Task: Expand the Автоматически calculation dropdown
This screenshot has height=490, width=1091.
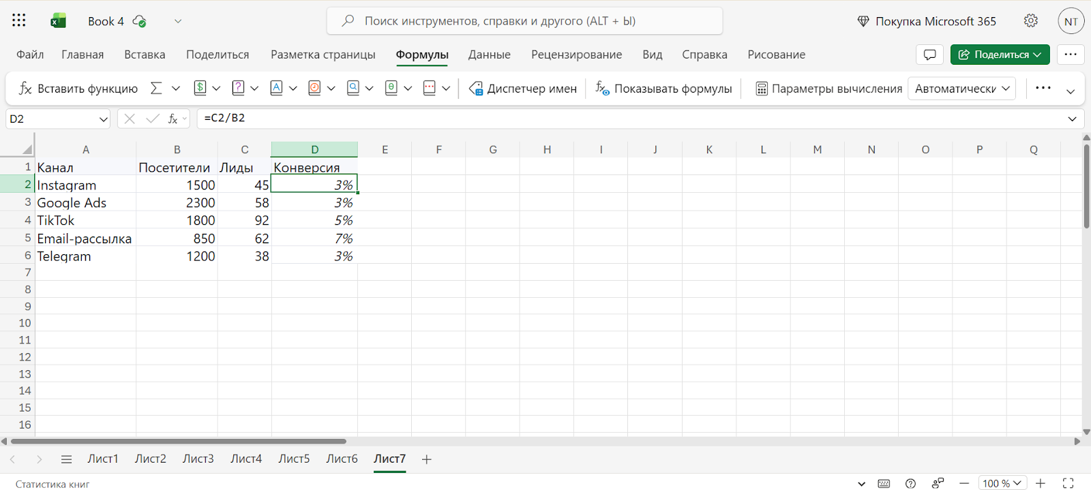Action: click(961, 89)
